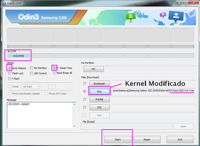
Task: Toggle the Dump checkbox
Action: click(10, 86)
